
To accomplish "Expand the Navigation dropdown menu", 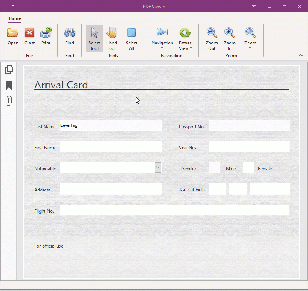I will pyautogui.click(x=162, y=48).
